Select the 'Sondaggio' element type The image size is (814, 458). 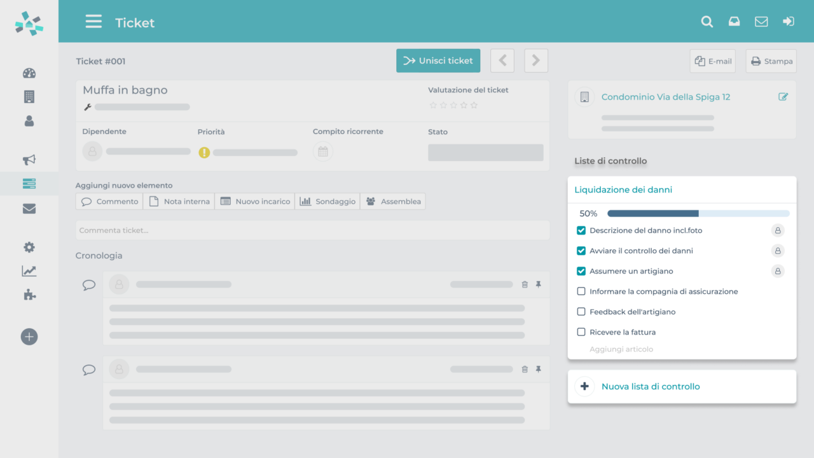tap(328, 201)
